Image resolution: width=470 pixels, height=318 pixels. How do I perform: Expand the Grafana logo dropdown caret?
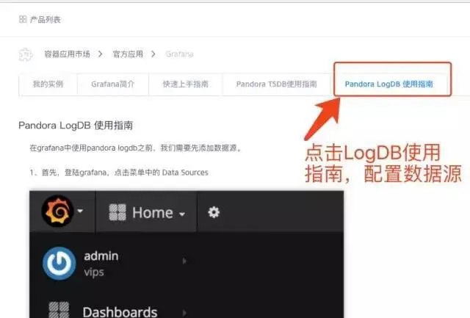(80, 211)
